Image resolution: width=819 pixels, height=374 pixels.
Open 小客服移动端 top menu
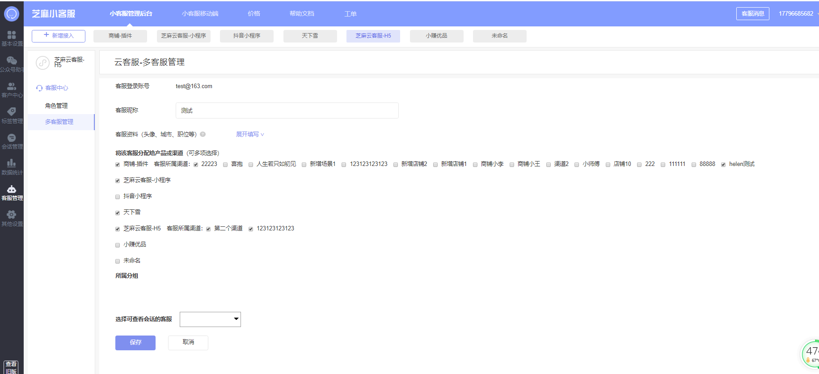pos(200,14)
